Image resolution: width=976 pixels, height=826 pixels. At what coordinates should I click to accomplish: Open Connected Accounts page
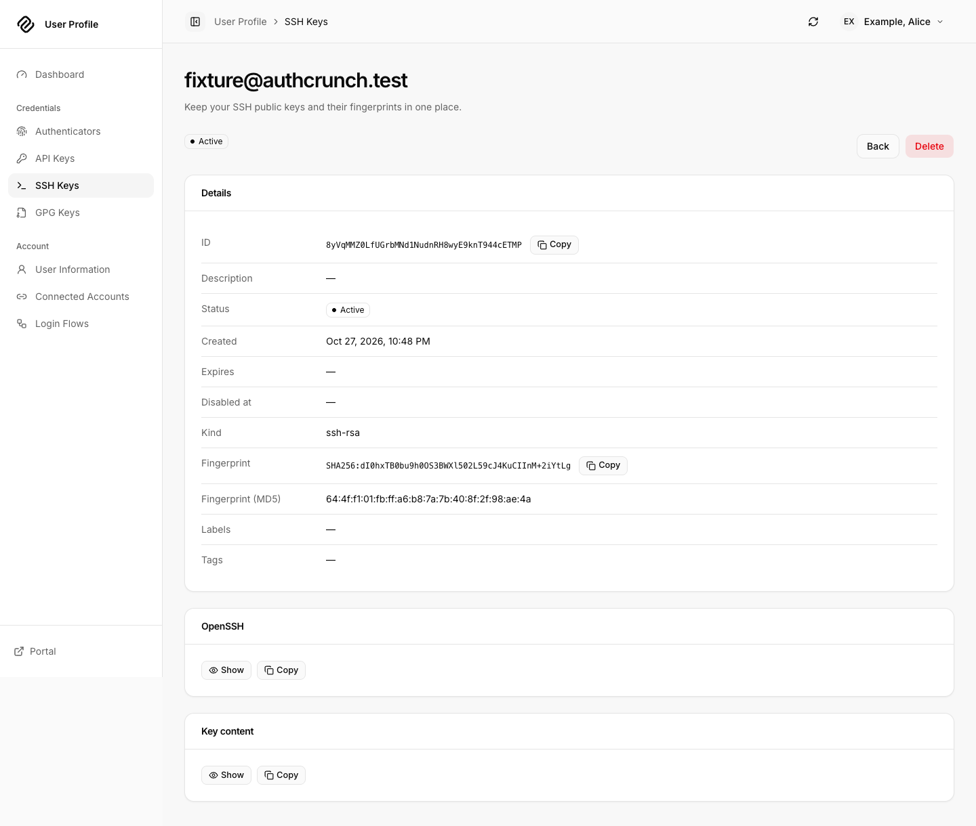pyautogui.click(x=81, y=297)
